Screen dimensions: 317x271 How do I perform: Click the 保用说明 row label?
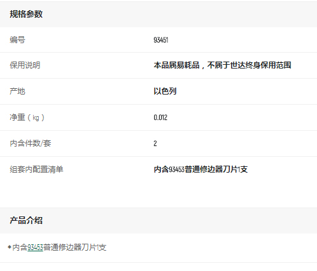[x=25, y=65]
